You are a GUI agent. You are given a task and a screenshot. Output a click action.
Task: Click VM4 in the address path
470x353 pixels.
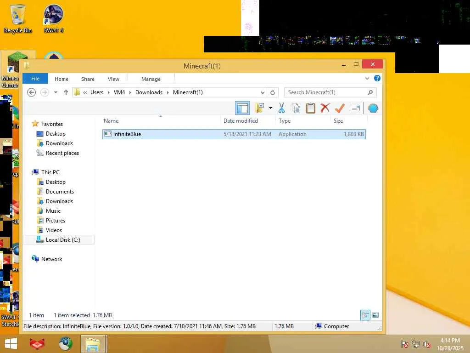(x=119, y=92)
